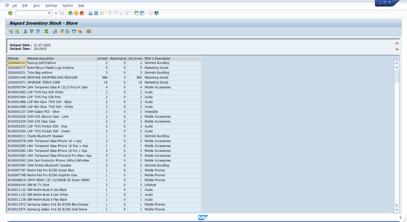Click the Sigma total icon
The height and width of the screenshot is (222, 407).
tap(46, 31)
